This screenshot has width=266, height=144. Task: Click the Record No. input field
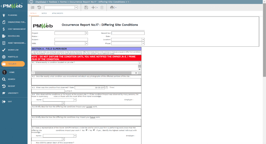pos(128,33)
